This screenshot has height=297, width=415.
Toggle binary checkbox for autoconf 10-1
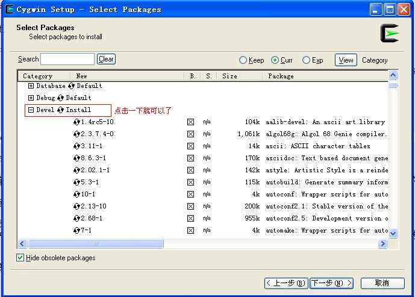pyautogui.click(x=190, y=195)
